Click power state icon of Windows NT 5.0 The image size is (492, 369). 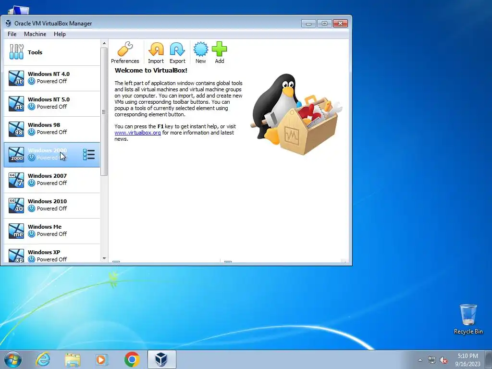point(31,107)
